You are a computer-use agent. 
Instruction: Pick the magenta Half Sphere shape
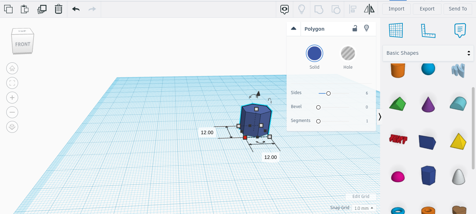coord(398,176)
